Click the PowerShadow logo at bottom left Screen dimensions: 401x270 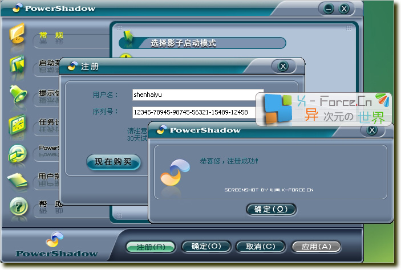[56, 246]
